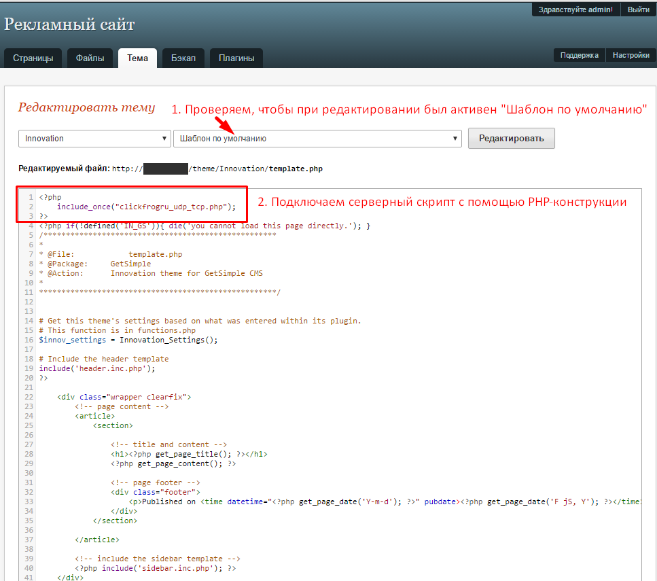
Task: Select the Тема tab
Action: coord(137,58)
